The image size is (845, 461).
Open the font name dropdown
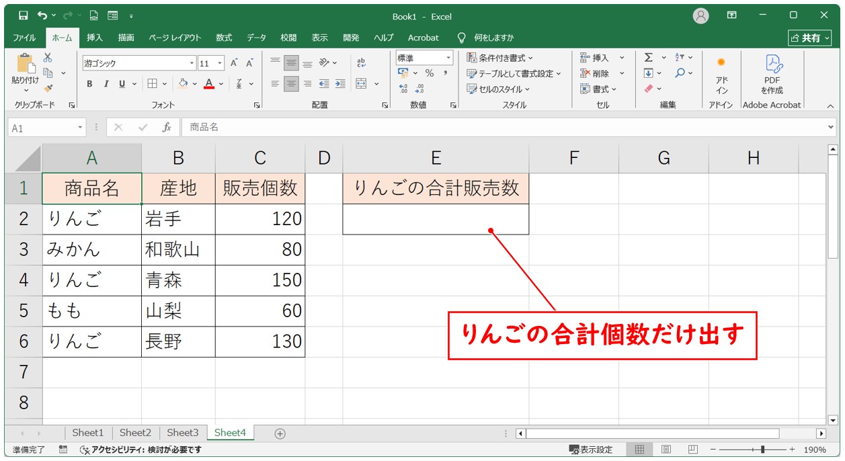click(192, 63)
